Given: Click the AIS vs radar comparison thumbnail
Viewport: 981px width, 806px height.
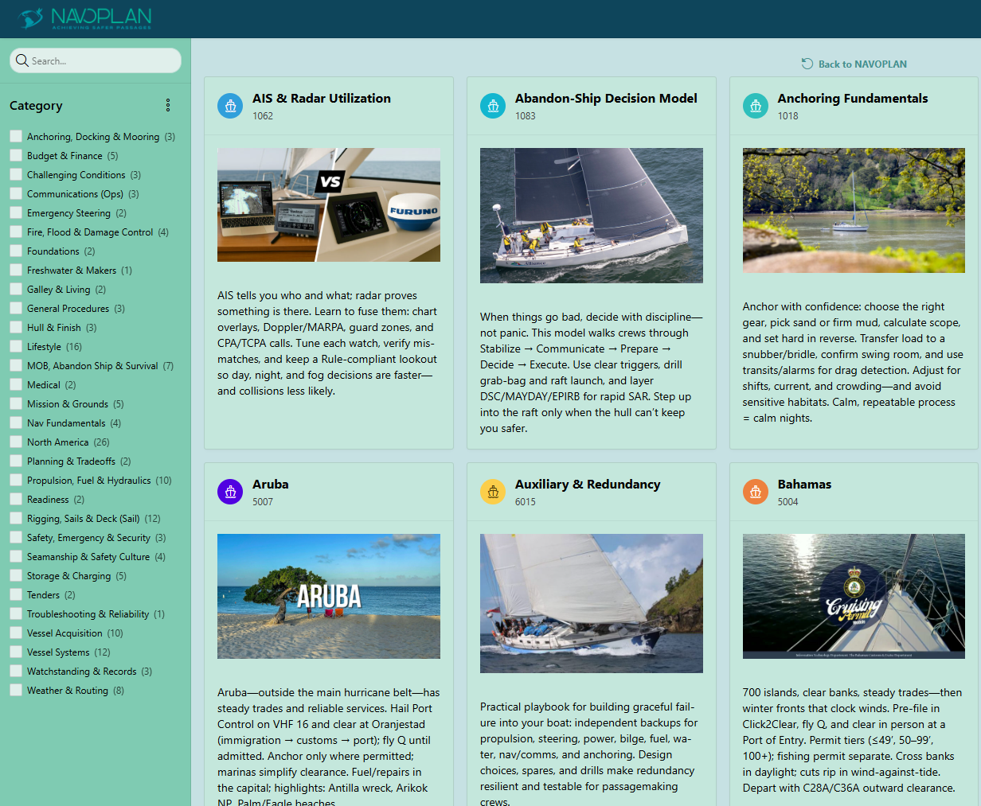Looking at the screenshot, I should pyautogui.click(x=329, y=204).
